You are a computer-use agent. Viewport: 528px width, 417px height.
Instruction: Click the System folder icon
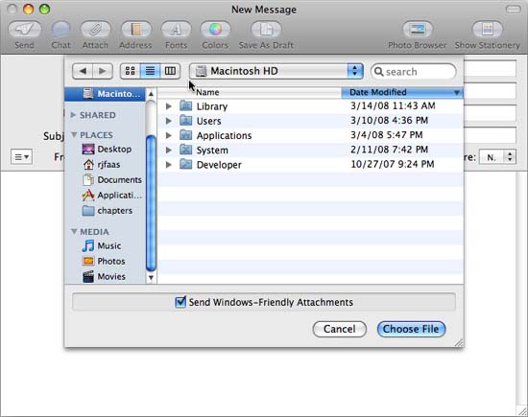[186, 150]
